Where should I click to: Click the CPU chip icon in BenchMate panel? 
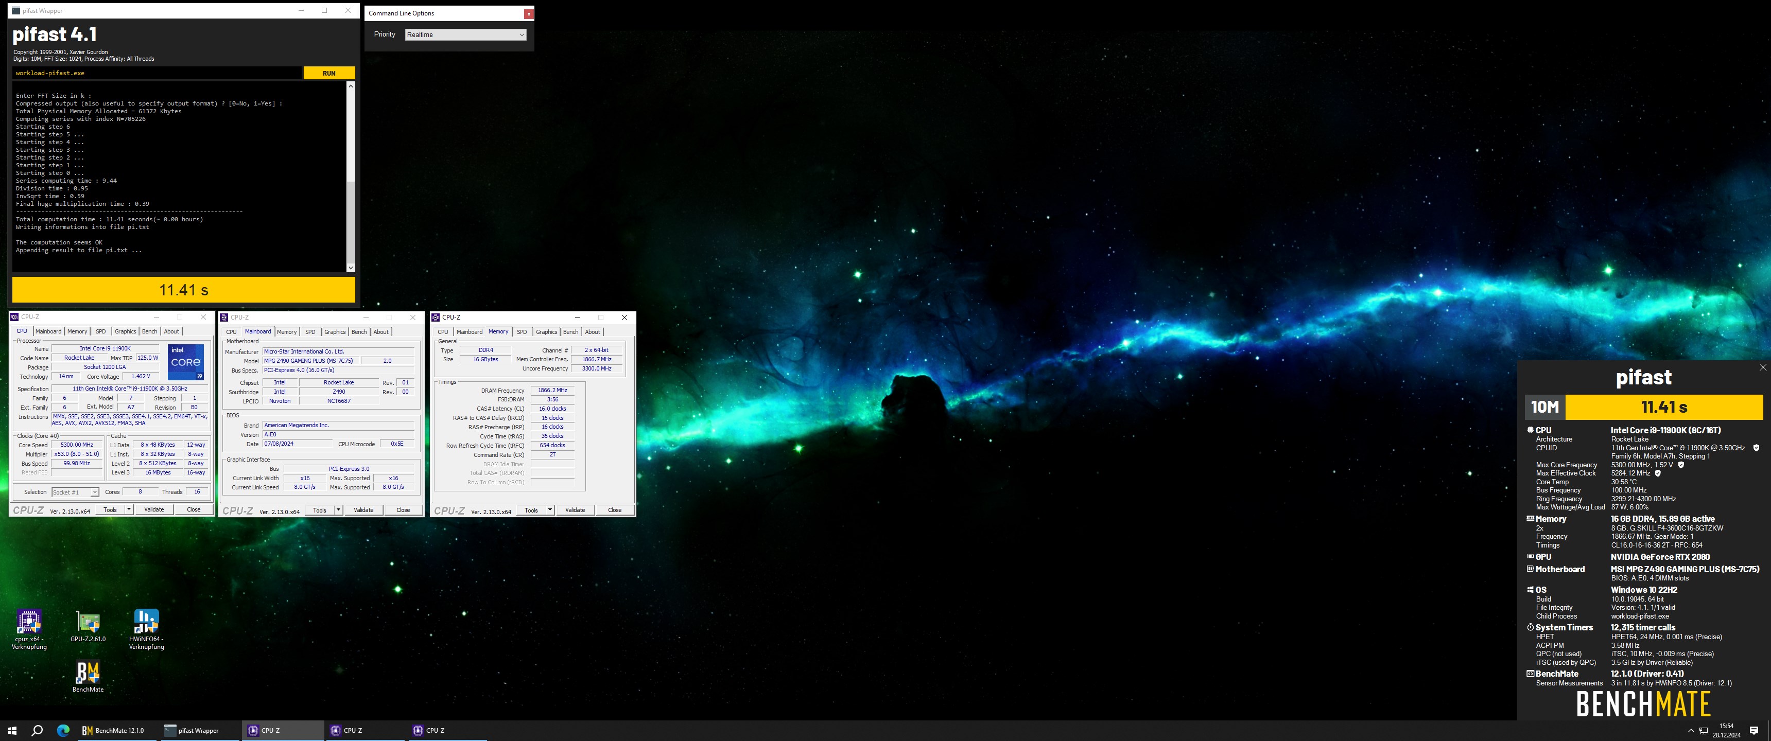coord(1531,430)
